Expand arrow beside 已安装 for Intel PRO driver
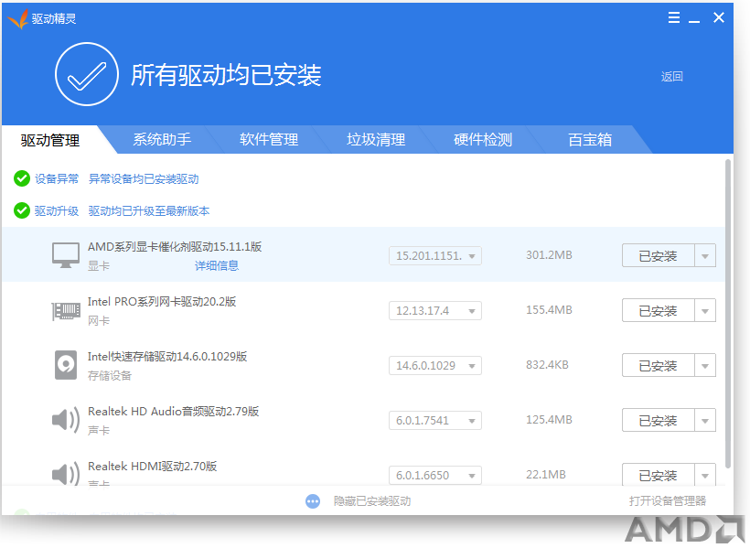The width and height of the screenshot is (750, 548). point(705,311)
